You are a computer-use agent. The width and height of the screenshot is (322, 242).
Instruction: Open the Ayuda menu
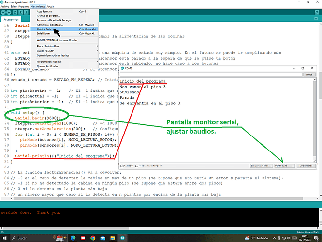click(50, 7)
